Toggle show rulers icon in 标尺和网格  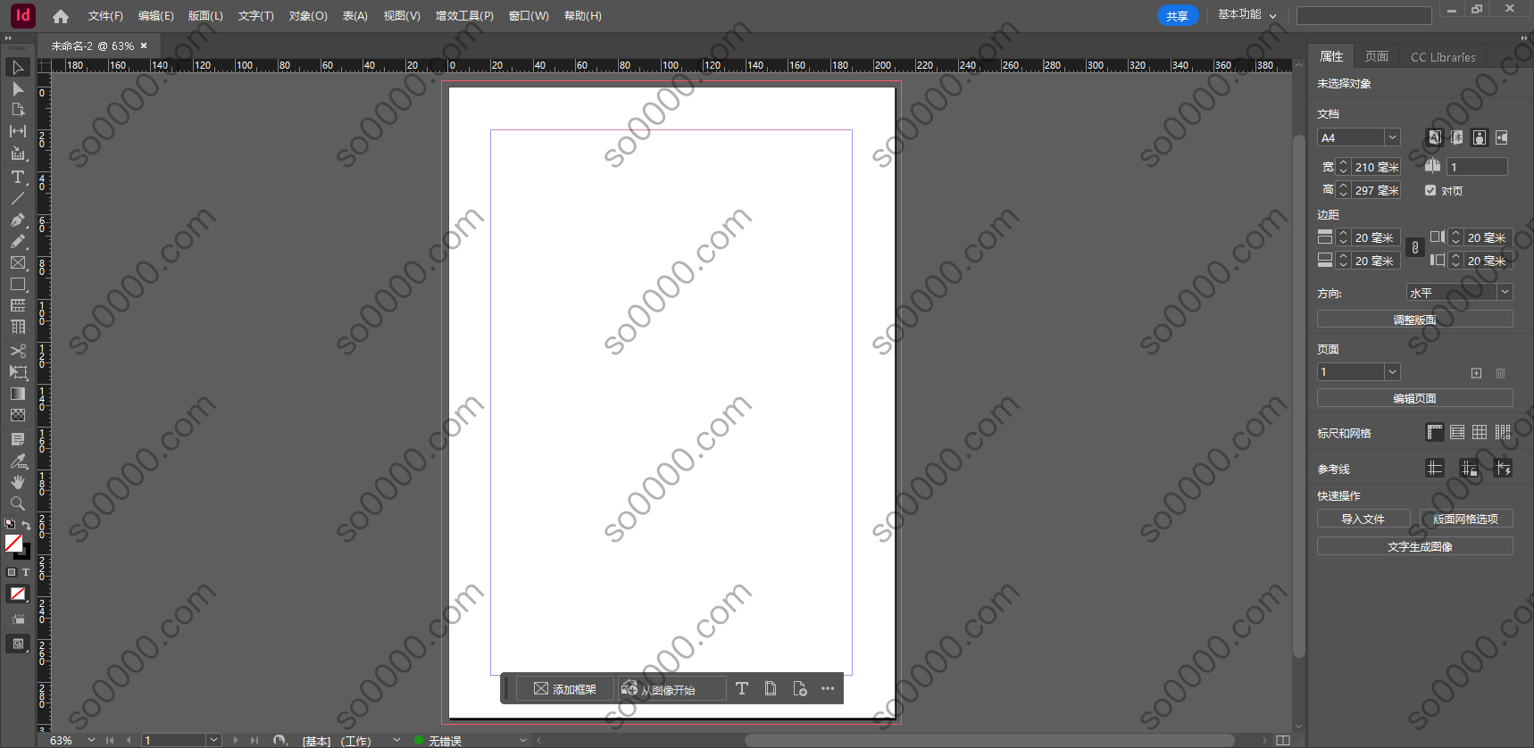click(x=1435, y=433)
